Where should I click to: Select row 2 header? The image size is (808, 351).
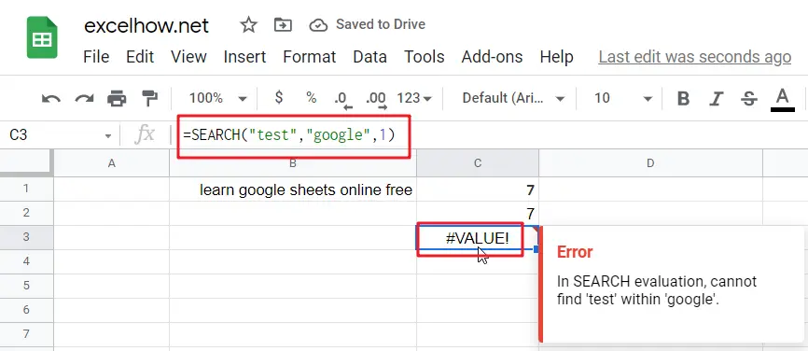coord(26,213)
